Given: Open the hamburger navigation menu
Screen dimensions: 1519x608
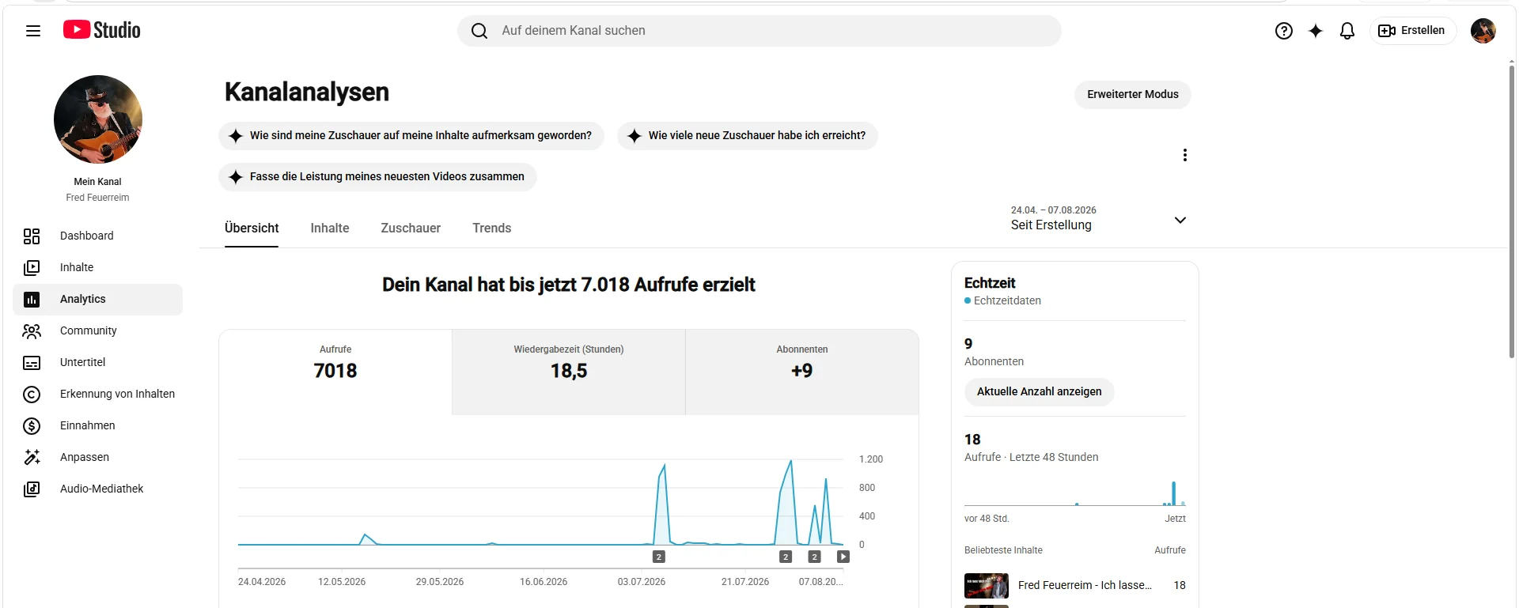Looking at the screenshot, I should click(32, 31).
